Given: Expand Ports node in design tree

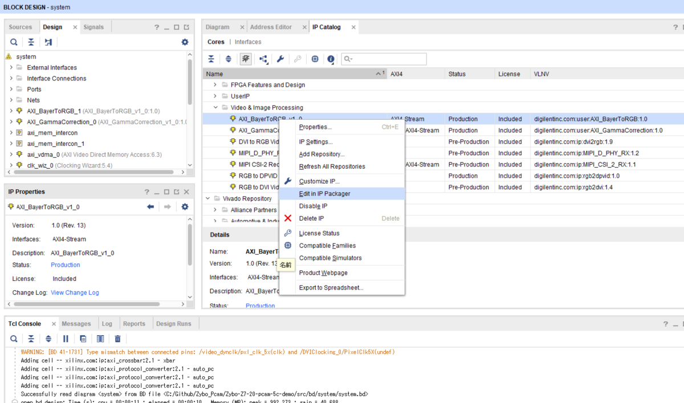Looking at the screenshot, I should pos(11,89).
